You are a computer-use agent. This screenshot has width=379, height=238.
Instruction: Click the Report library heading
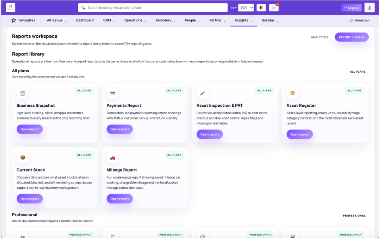[x=28, y=54]
